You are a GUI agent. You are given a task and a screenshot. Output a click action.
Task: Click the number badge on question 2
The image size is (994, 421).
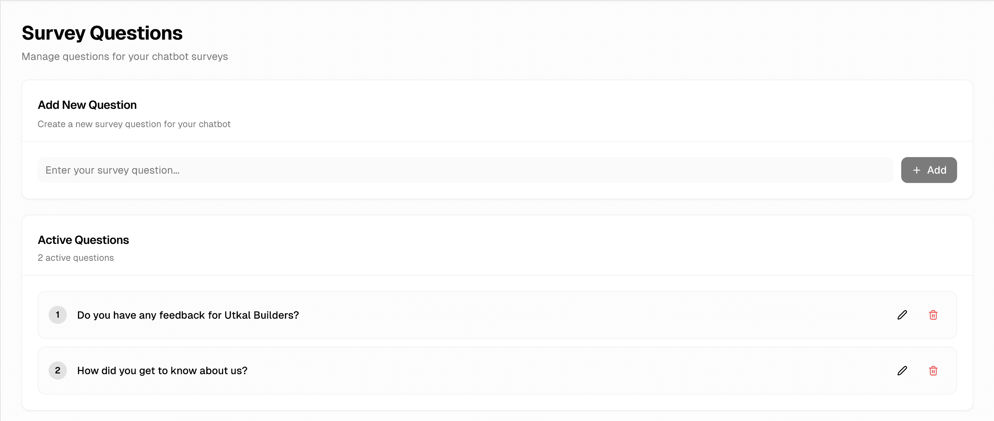[58, 370]
